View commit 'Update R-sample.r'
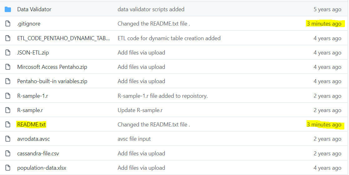349x175 pixels. coord(140,110)
